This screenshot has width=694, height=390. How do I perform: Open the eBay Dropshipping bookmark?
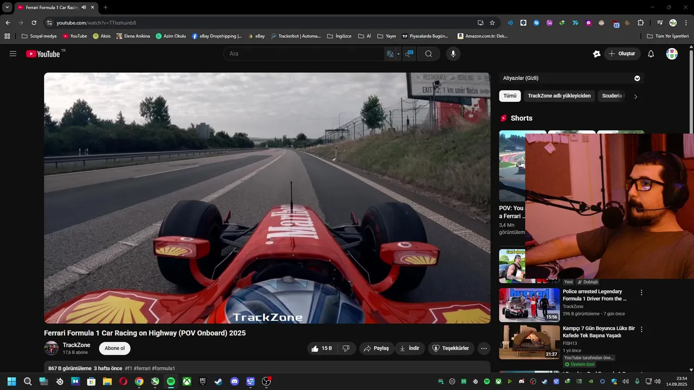click(217, 36)
